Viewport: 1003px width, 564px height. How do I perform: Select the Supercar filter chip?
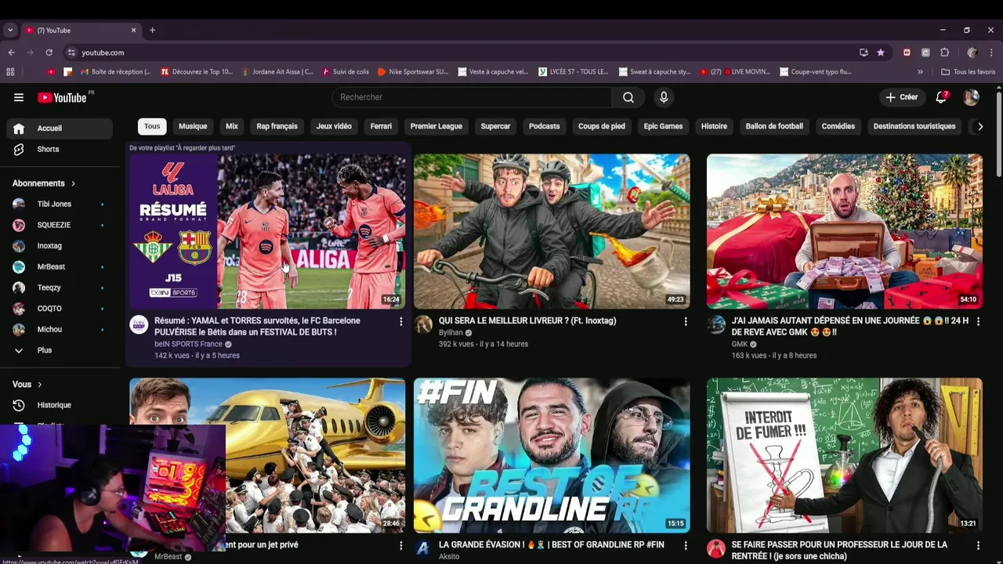pos(495,126)
